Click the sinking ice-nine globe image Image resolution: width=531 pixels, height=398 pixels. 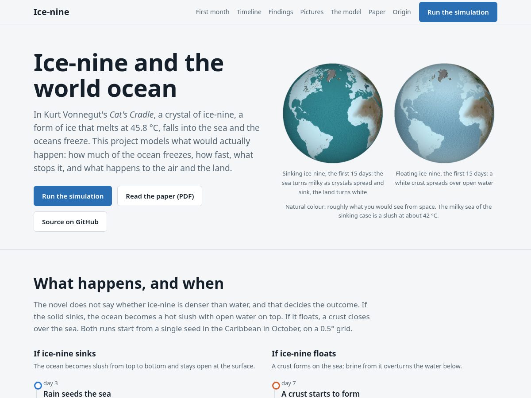click(333, 113)
